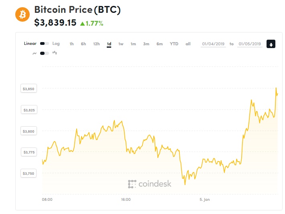The width and height of the screenshot is (285, 214).
Task: Select the 1h time range tab
Action: coord(71,44)
